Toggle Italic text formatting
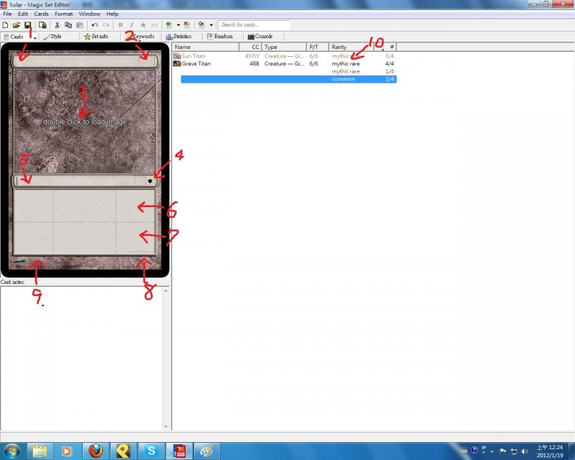The height and width of the screenshot is (460, 575). point(132,25)
